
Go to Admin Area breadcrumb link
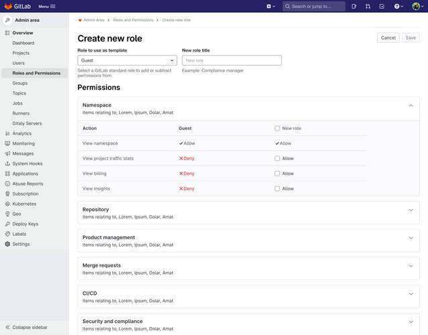pos(94,20)
